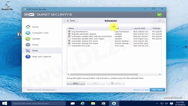Screen dimensions: 188x106
Task: Open Setup section in sidebar
Action: (35, 44)
